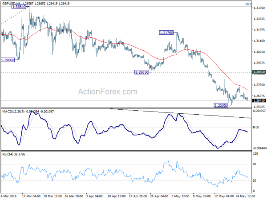Click the 1.33700 price axis value
Viewport: 267px width, 200px height.
click(259, 8)
